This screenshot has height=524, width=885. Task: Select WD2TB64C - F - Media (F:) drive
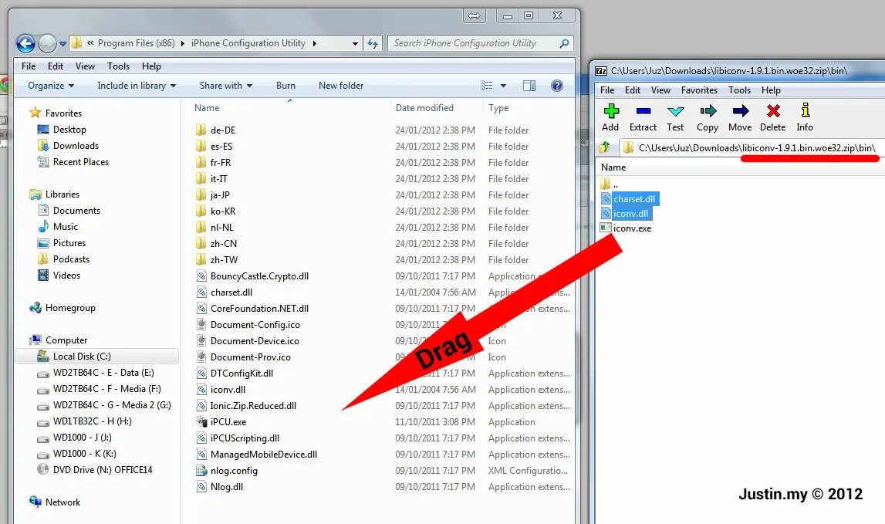point(106,388)
